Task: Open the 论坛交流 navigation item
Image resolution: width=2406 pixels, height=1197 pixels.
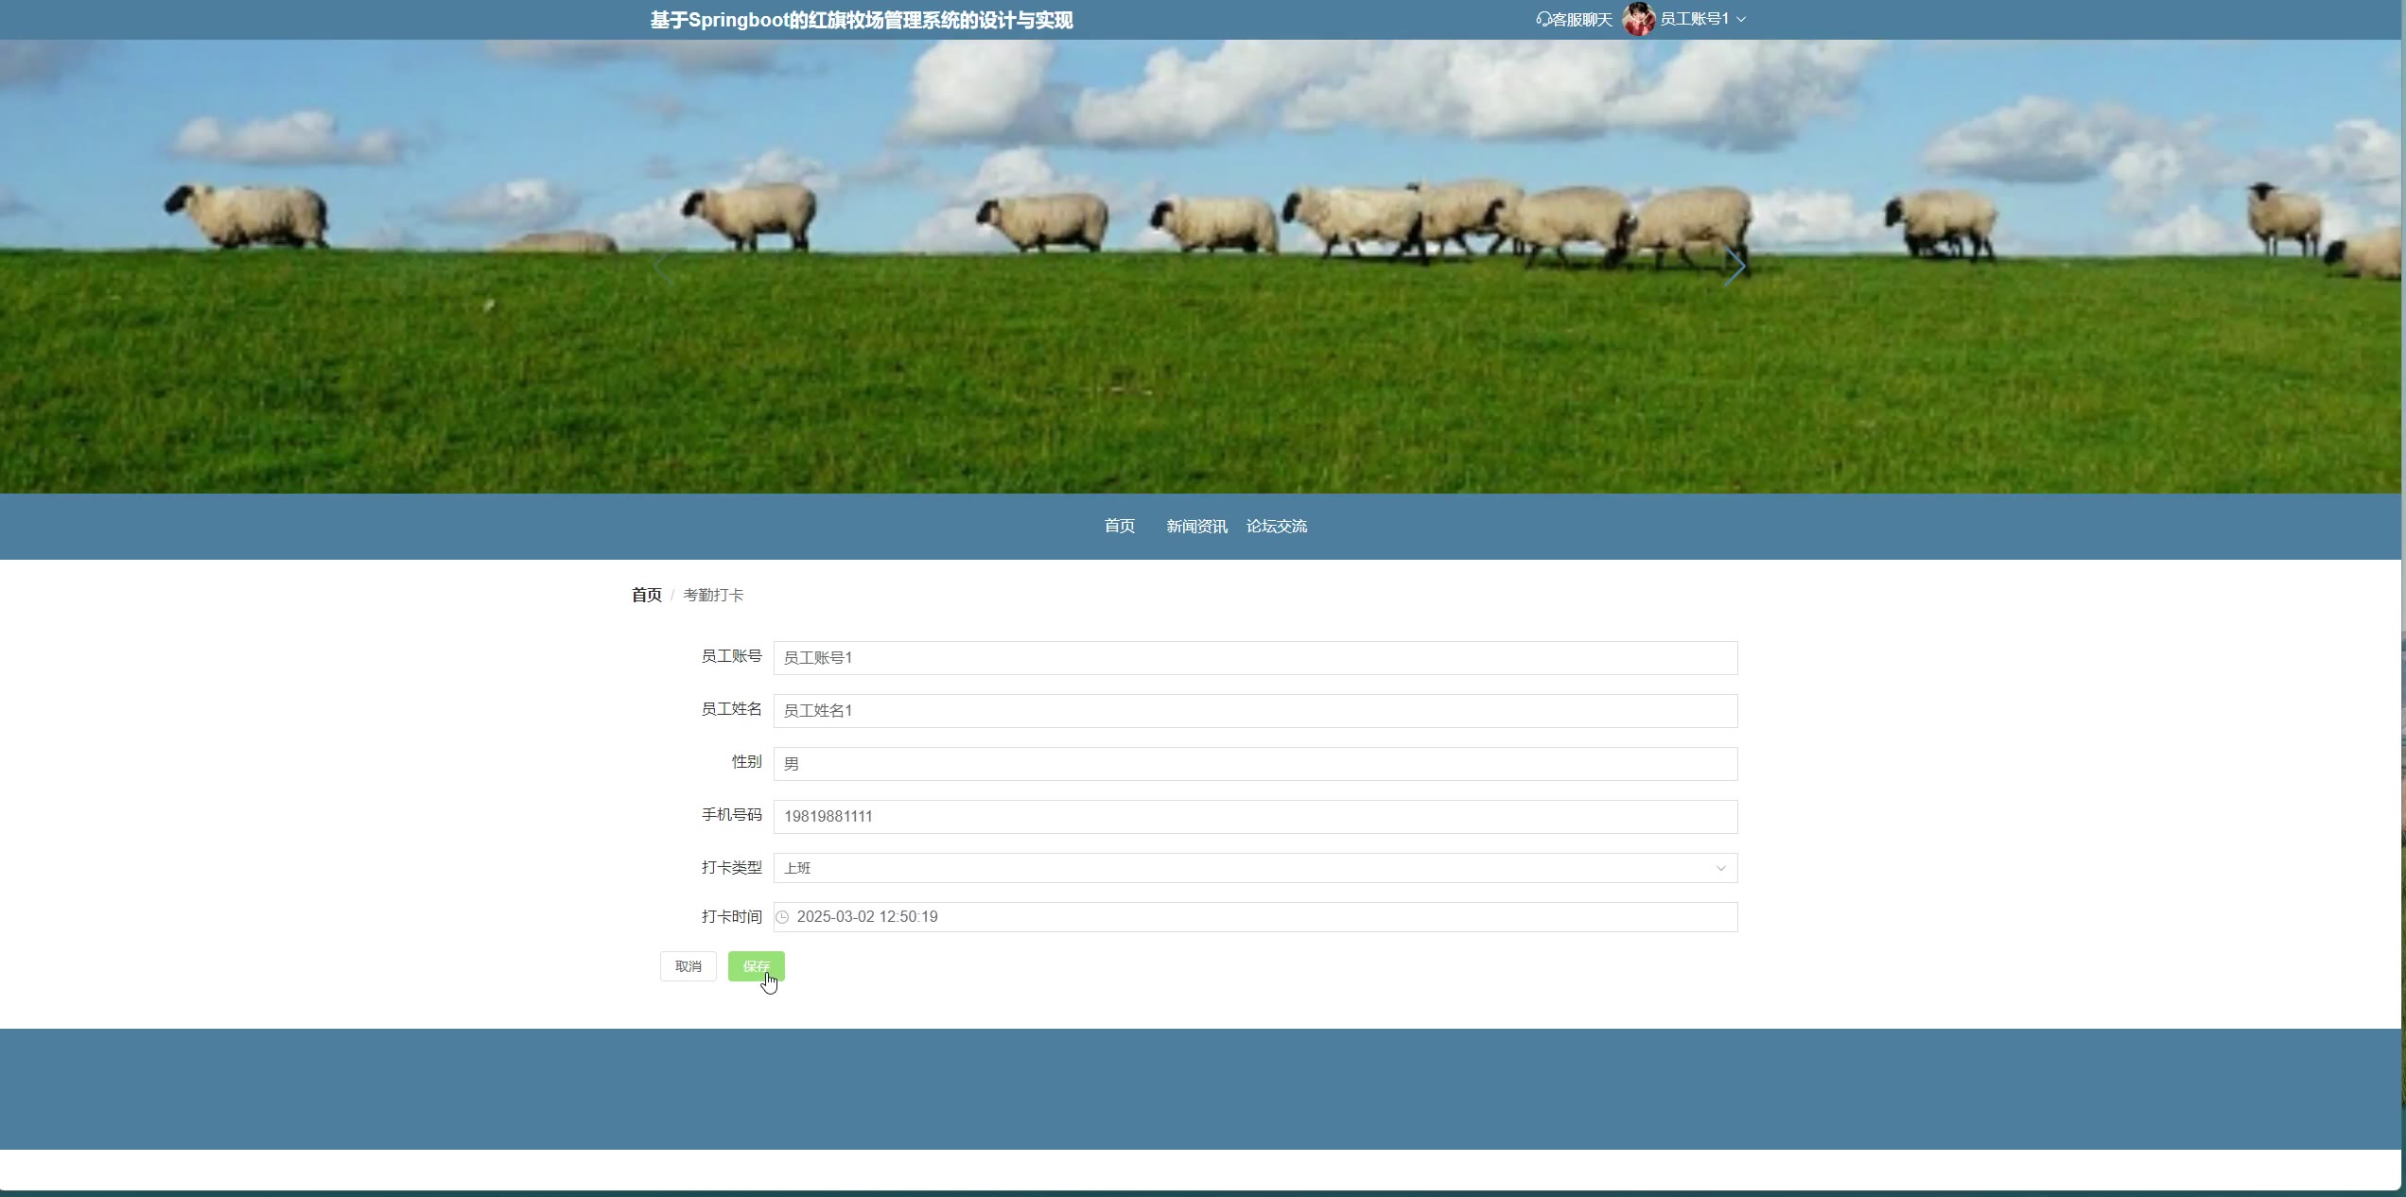Action: (1276, 526)
